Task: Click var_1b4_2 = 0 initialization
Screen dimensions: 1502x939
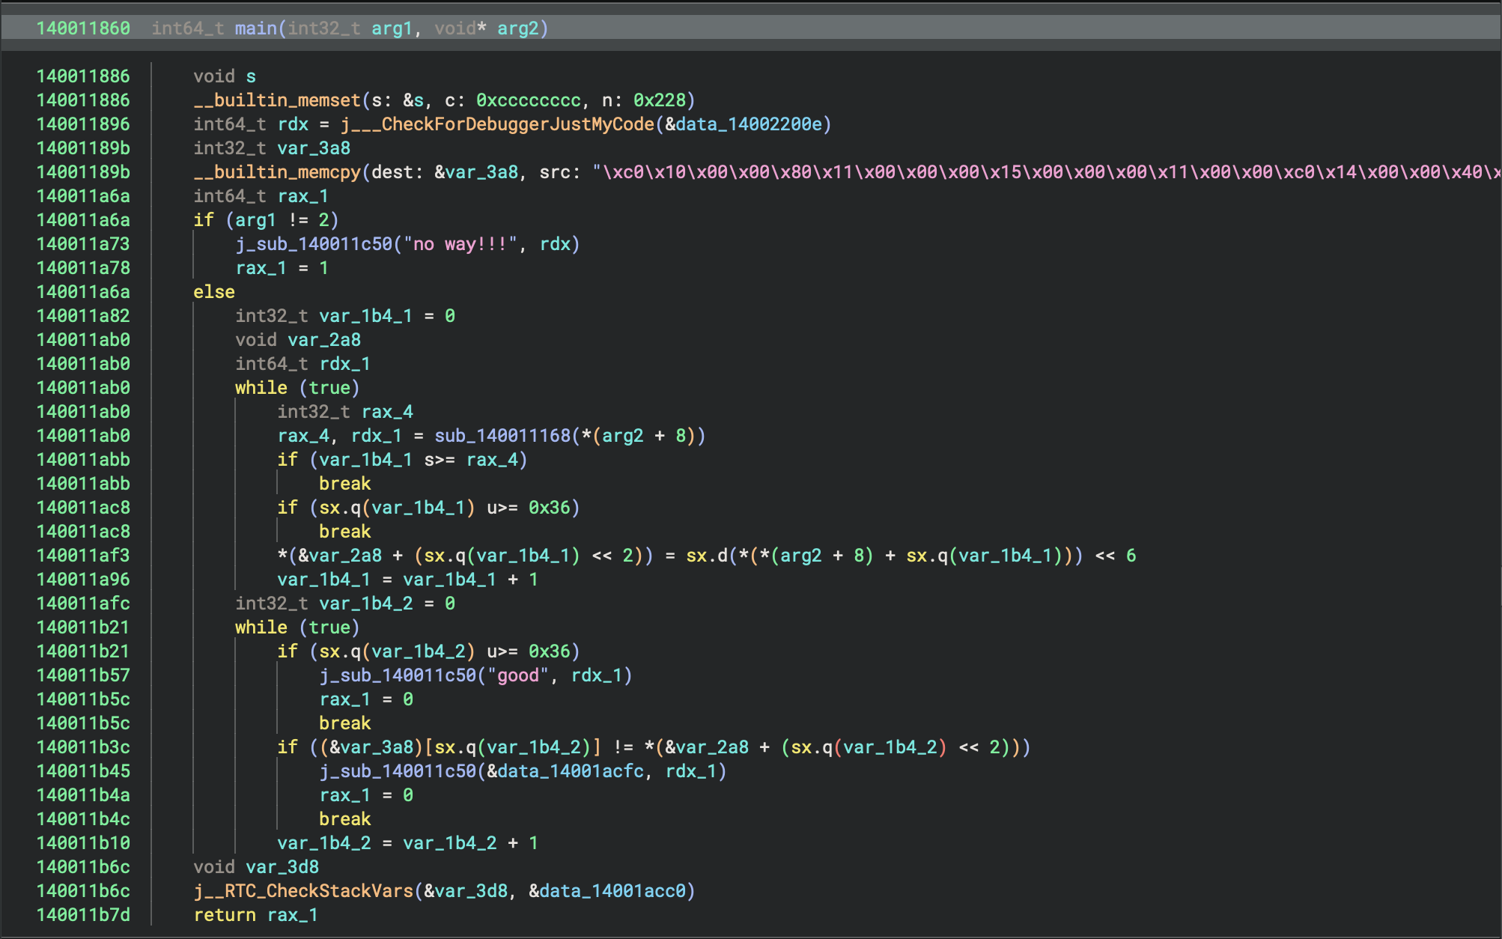Action: pyautogui.click(x=345, y=604)
